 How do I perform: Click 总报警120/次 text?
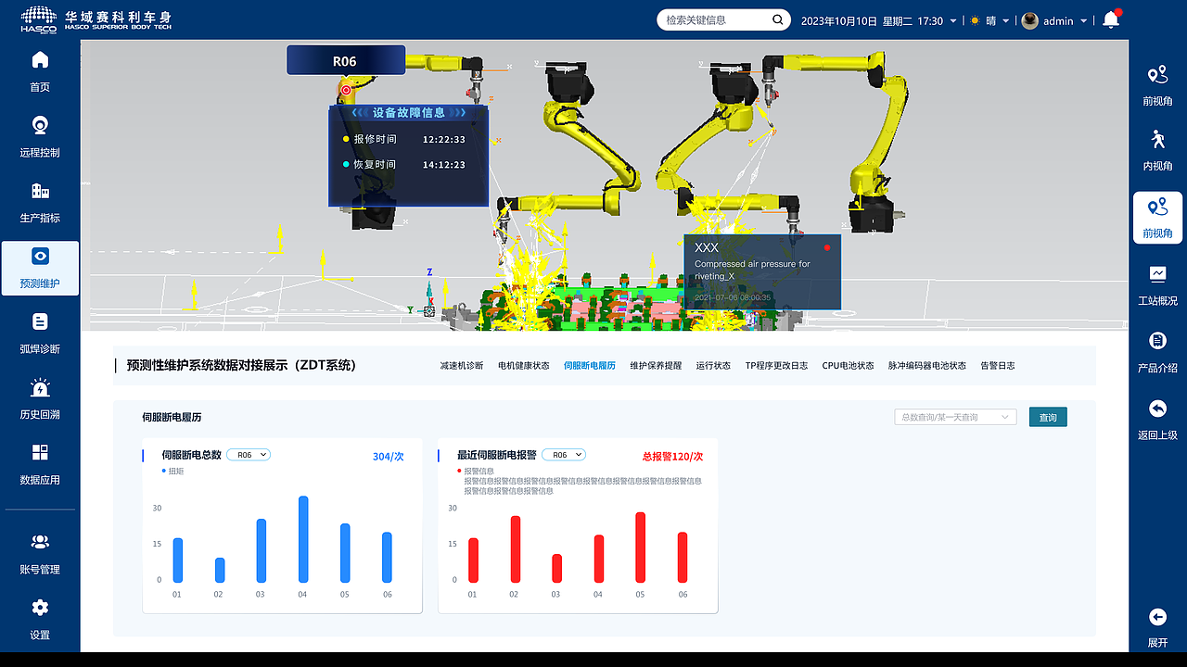coord(673,456)
